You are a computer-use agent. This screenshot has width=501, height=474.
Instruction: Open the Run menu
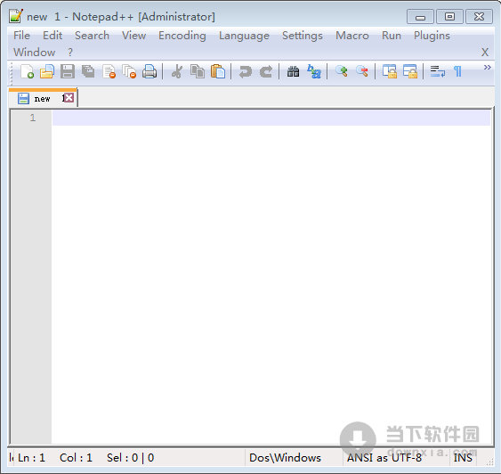(x=392, y=35)
